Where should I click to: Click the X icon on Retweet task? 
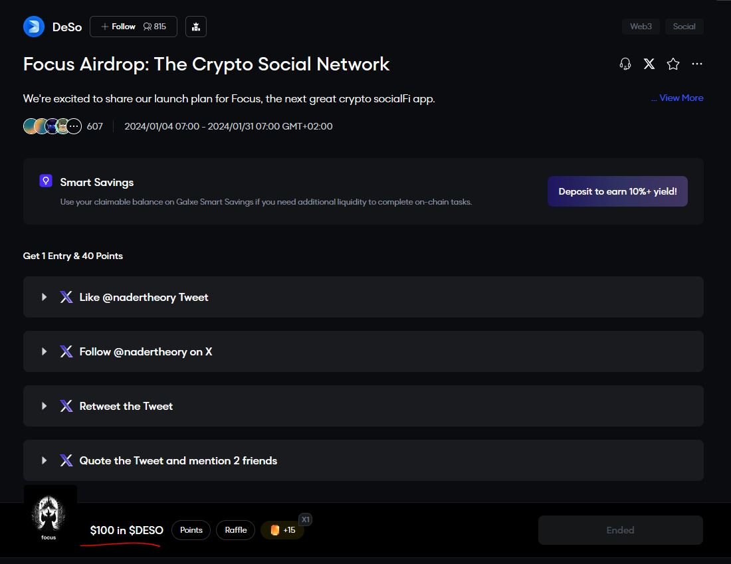[66, 406]
